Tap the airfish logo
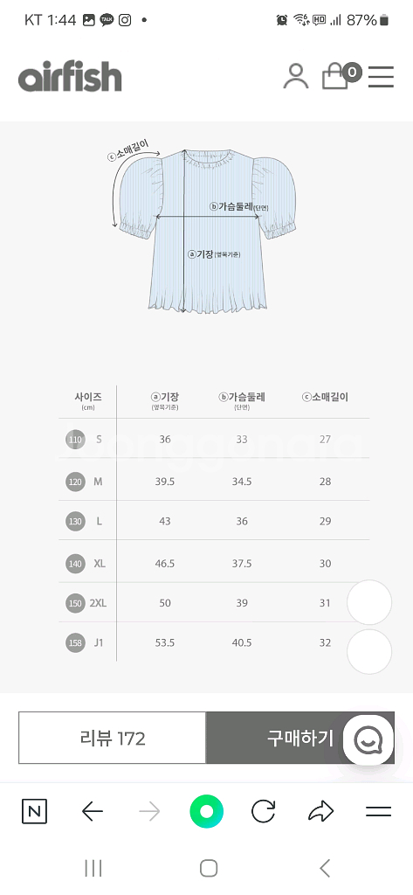Image resolution: width=413 pixels, height=895 pixels. coord(70,78)
